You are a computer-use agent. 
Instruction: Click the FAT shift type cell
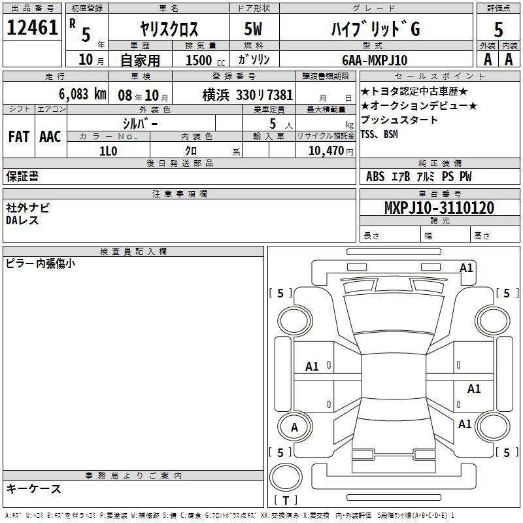pos(18,136)
